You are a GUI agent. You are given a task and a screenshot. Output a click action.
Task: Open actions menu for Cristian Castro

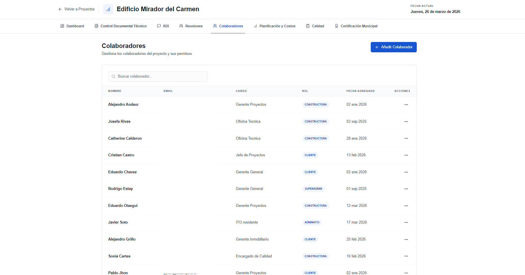pyautogui.click(x=406, y=155)
